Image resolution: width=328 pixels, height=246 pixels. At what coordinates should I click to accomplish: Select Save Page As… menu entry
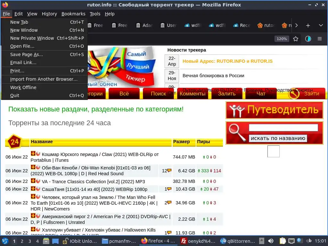tap(45, 54)
